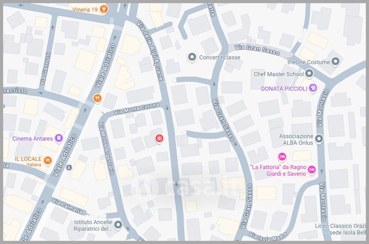Click the DONATA PICCIOLI purple art icon
369x244 pixels.
pyautogui.click(x=313, y=88)
